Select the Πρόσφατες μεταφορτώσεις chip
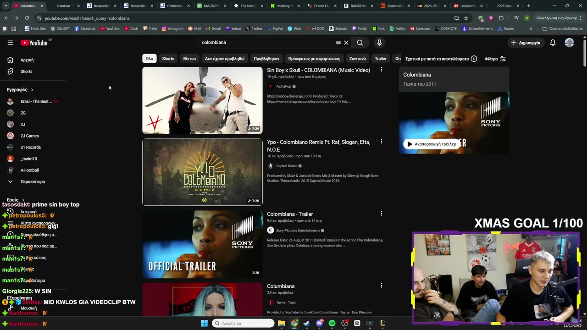 coord(314,59)
